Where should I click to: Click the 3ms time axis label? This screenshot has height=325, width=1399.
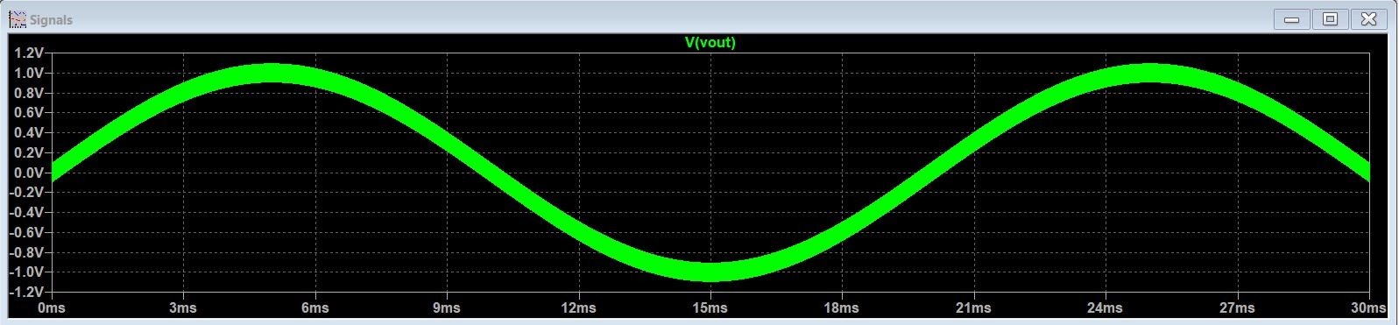coord(183,307)
